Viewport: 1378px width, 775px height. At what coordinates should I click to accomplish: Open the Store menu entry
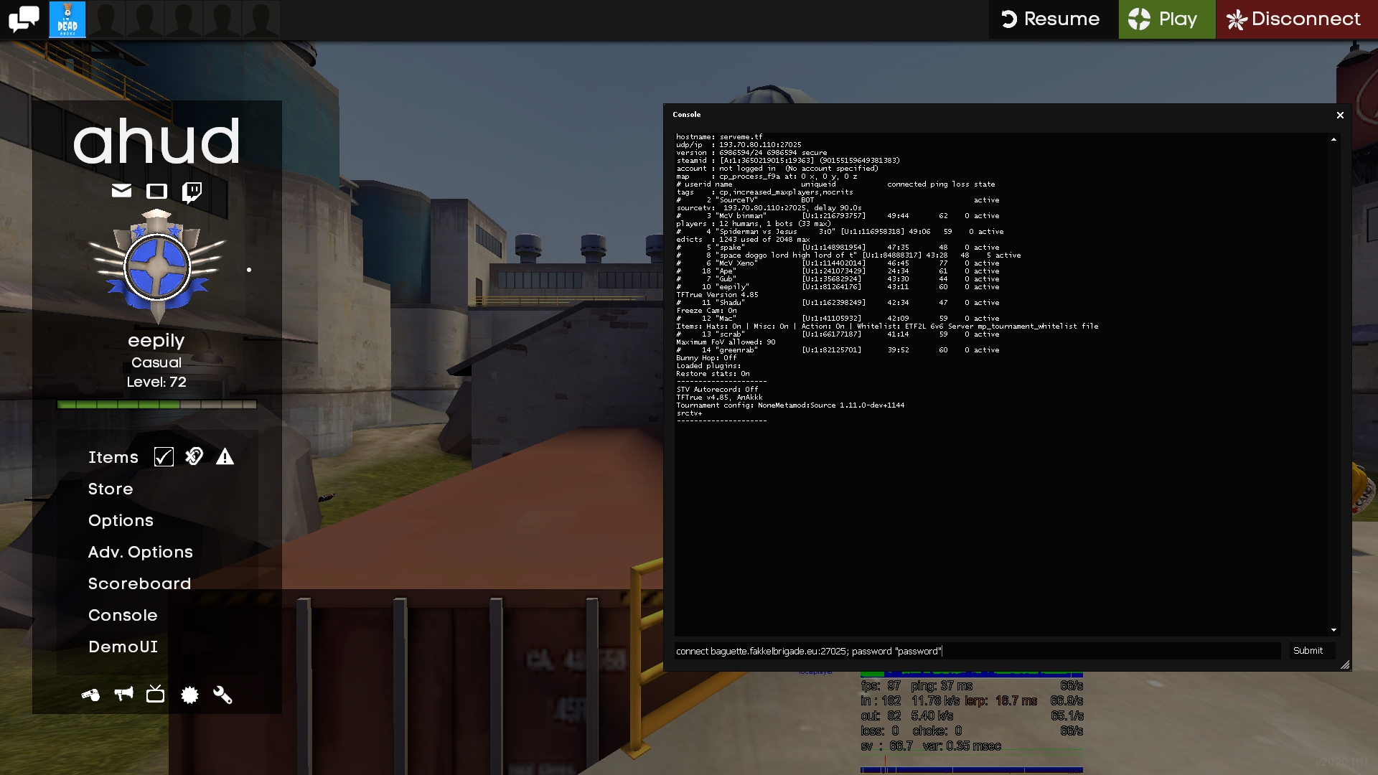pos(111,489)
